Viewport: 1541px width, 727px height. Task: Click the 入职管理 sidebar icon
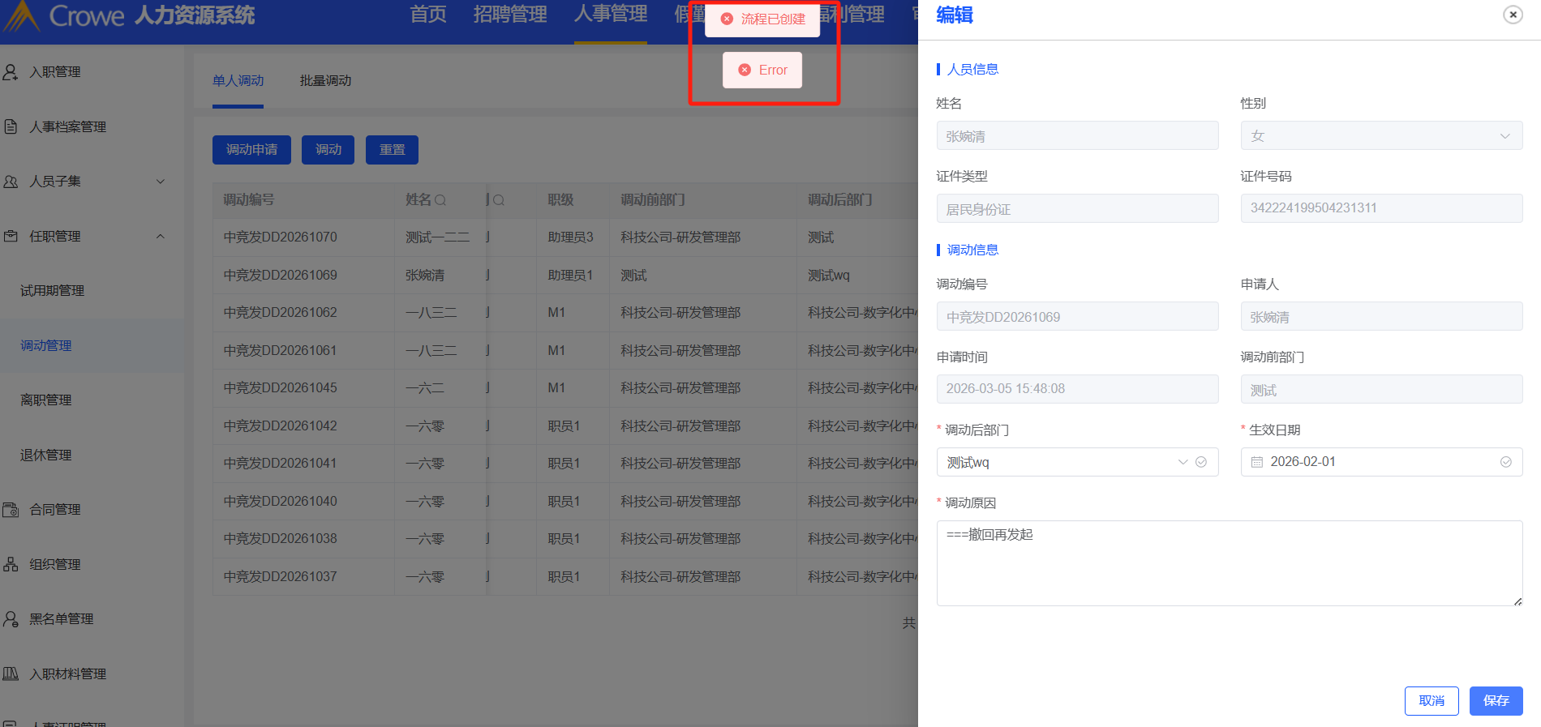[x=11, y=72]
